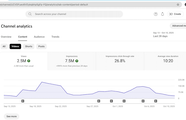The height and width of the screenshot is (120, 186).
Task: Click the Sep 13 – Oct 10, 2025 text
Action: click(x=163, y=33)
